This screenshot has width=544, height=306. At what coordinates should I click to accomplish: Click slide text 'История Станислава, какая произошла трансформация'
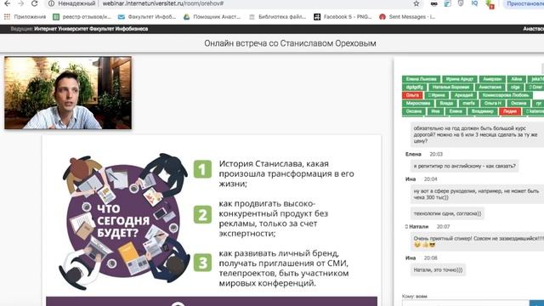pos(286,173)
